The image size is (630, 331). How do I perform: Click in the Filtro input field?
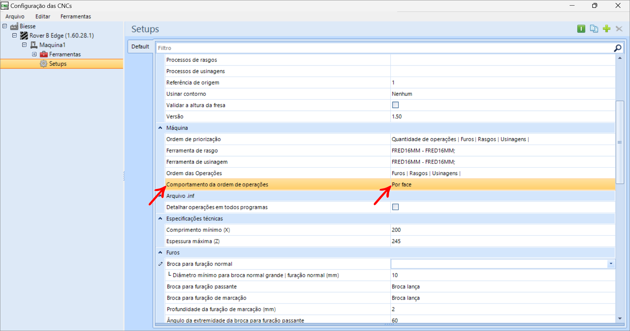coord(384,48)
